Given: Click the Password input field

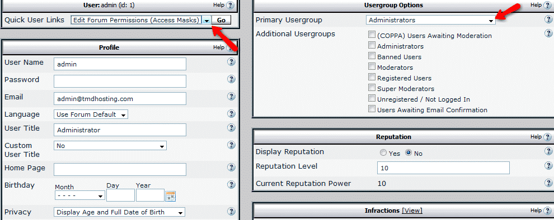Looking at the screenshot, I should (120, 81).
